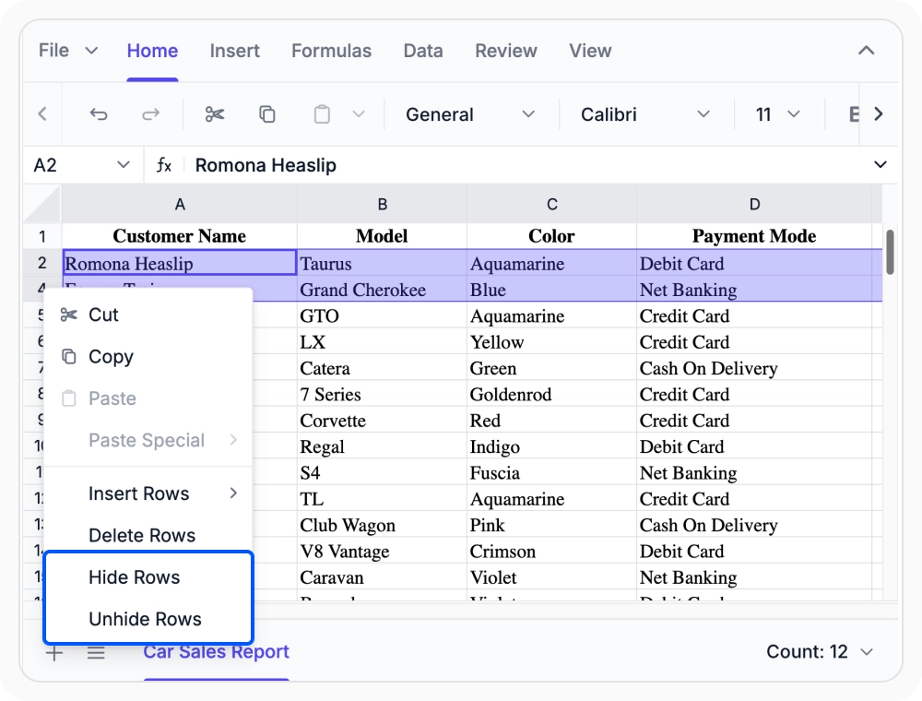Expand the formula bar with down chevron
The image size is (922, 701).
(x=880, y=165)
